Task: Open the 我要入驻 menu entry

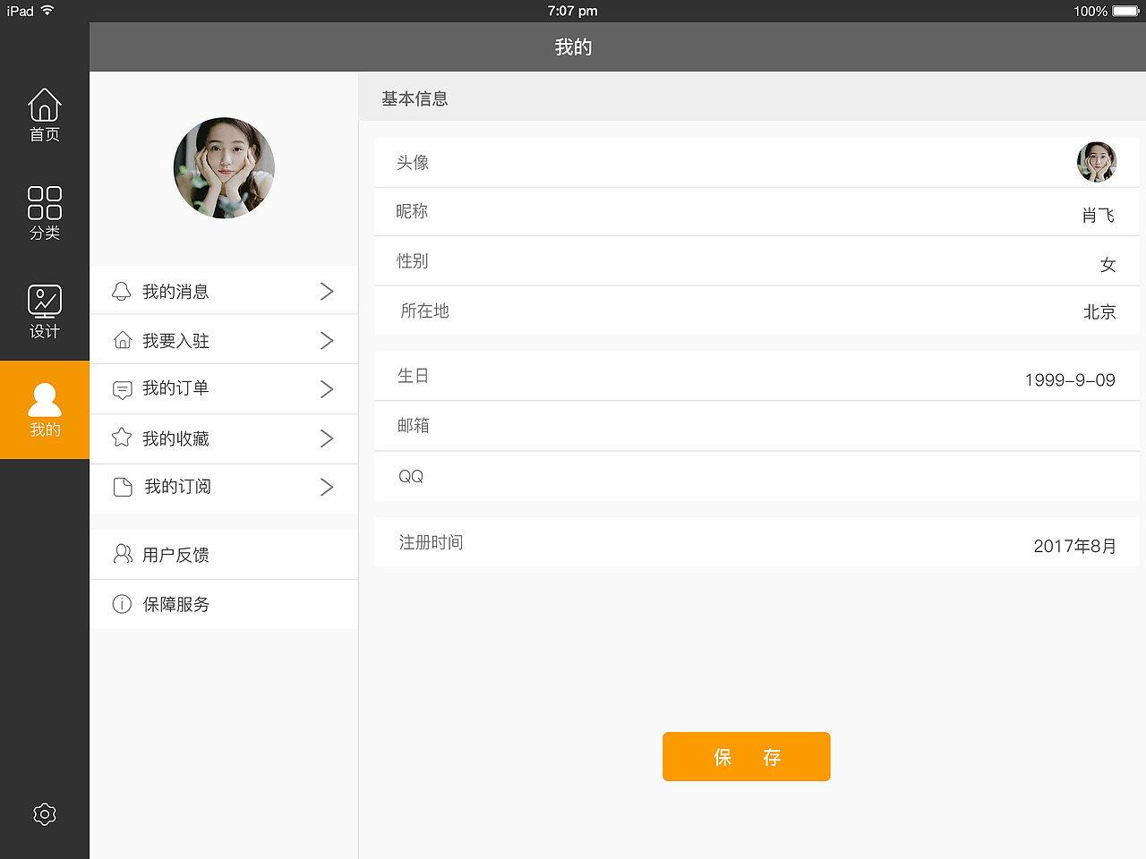Action: (224, 340)
